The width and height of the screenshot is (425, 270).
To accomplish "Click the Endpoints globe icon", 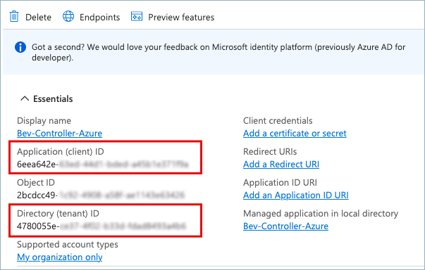I will (x=68, y=16).
